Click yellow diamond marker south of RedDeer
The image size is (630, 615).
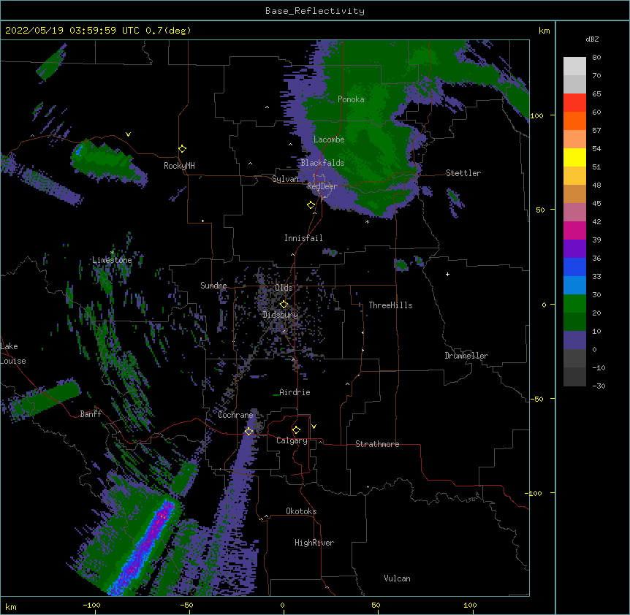tap(311, 205)
